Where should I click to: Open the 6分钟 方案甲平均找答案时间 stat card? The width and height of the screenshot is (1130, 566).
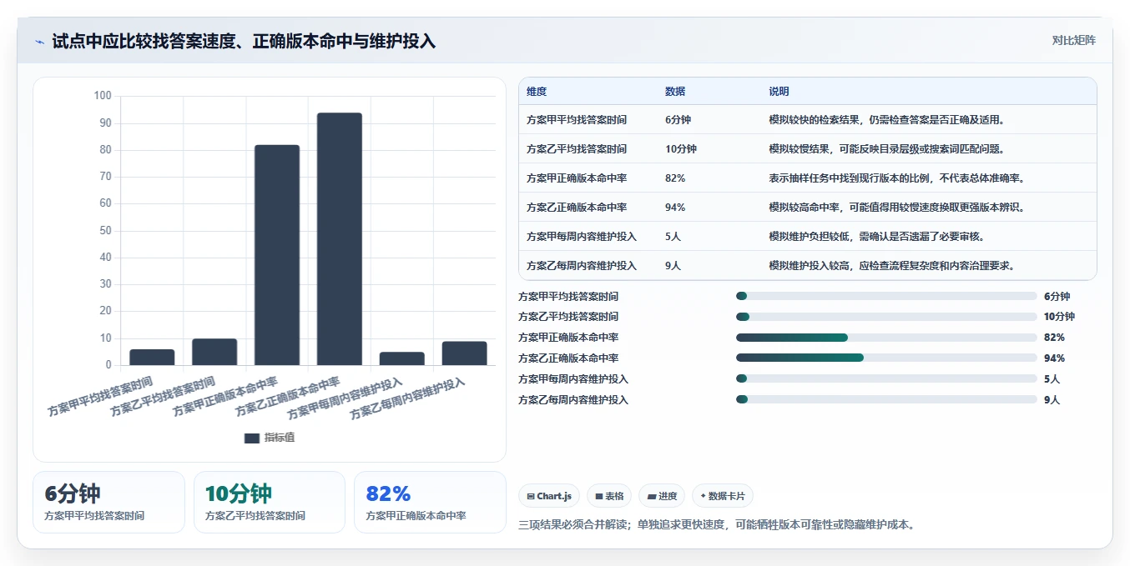tap(108, 502)
